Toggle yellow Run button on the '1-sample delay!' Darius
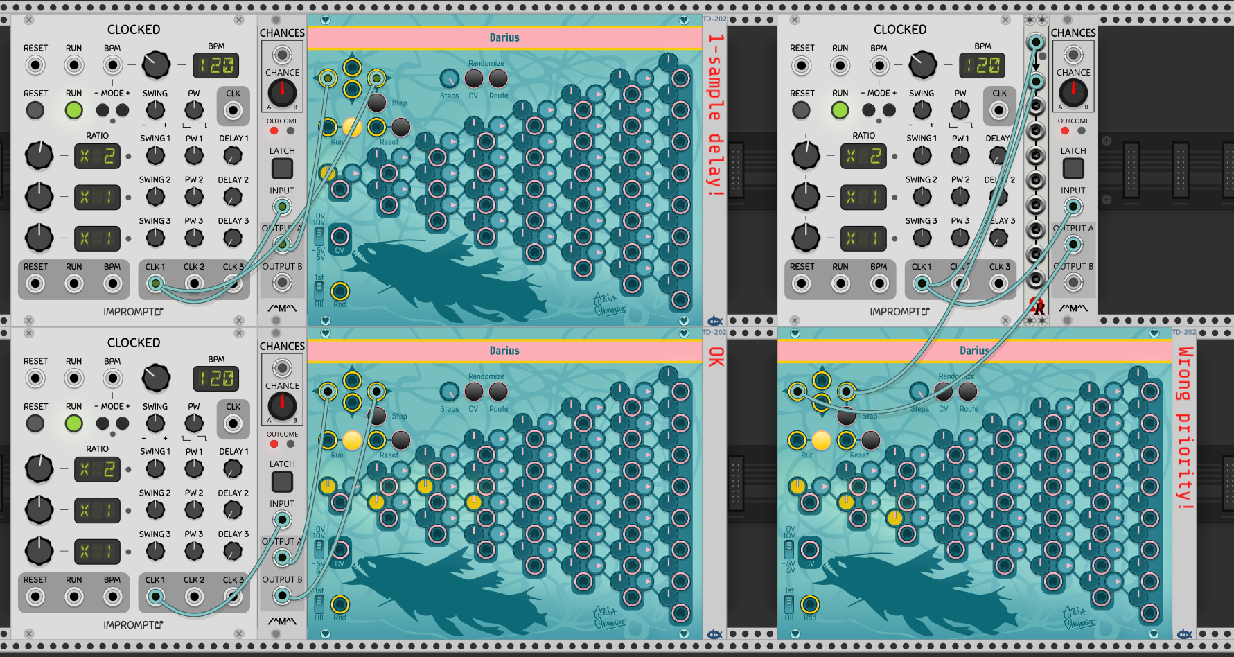1234x657 pixels. coord(352,127)
